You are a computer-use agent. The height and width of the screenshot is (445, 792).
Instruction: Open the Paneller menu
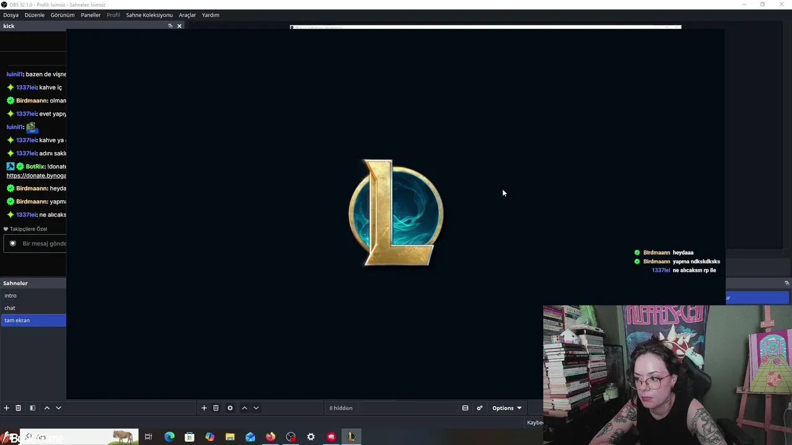(90, 15)
